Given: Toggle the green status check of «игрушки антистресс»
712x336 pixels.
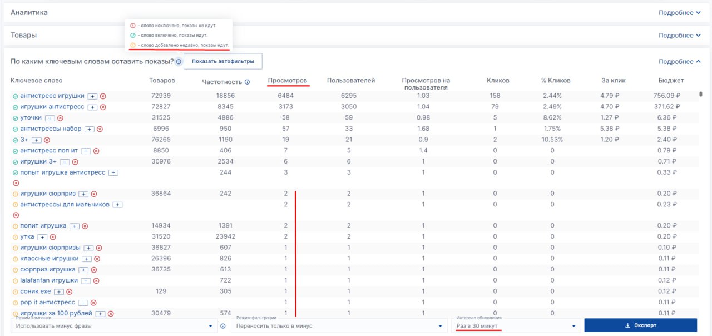Looking at the screenshot, I should 16,107.
